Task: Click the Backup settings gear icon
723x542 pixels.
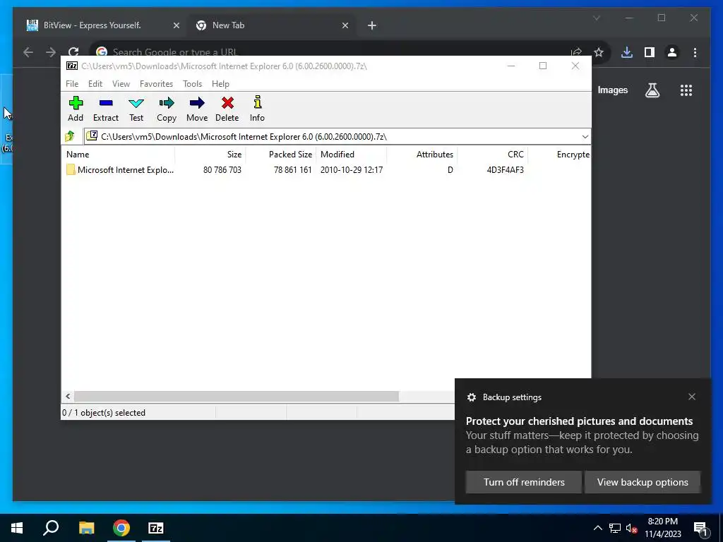Action: pos(471,397)
